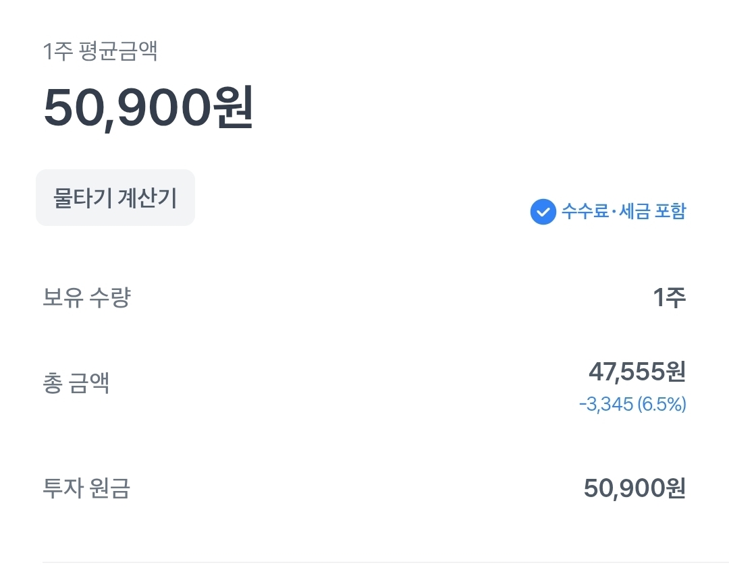
Task: Click the divider line below 투자 원금
Action: tap(385, 562)
